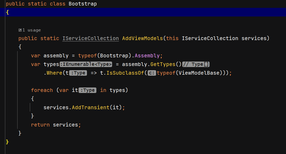Click the '// Type[]' inlay hint

pos(196,64)
